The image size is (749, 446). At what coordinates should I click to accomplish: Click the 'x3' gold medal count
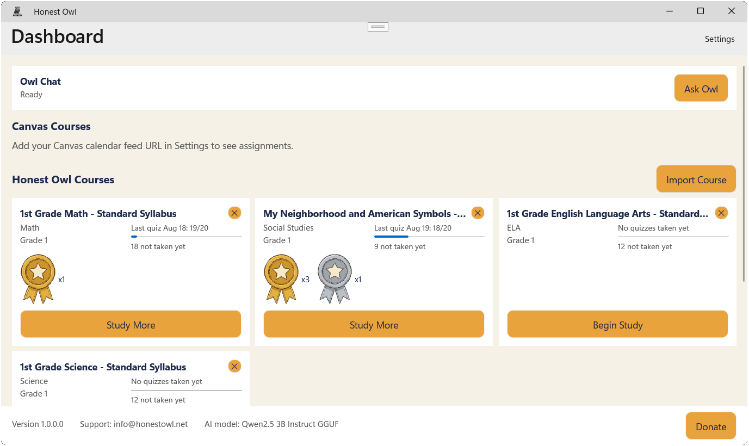coord(305,280)
